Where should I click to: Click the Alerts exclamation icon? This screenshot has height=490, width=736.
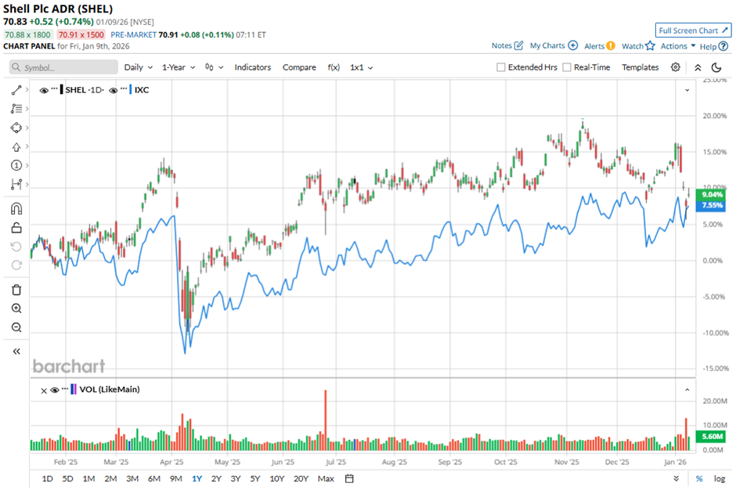pos(610,45)
